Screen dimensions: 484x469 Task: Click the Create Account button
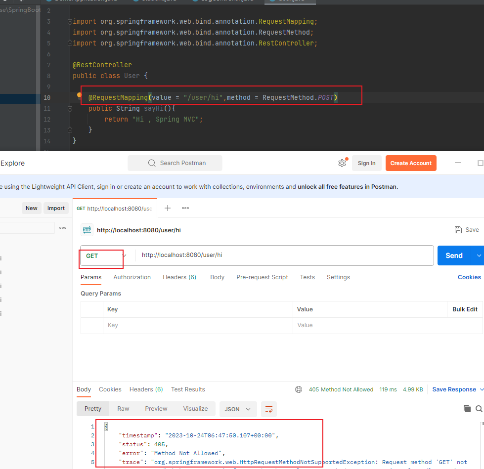pos(411,163)
